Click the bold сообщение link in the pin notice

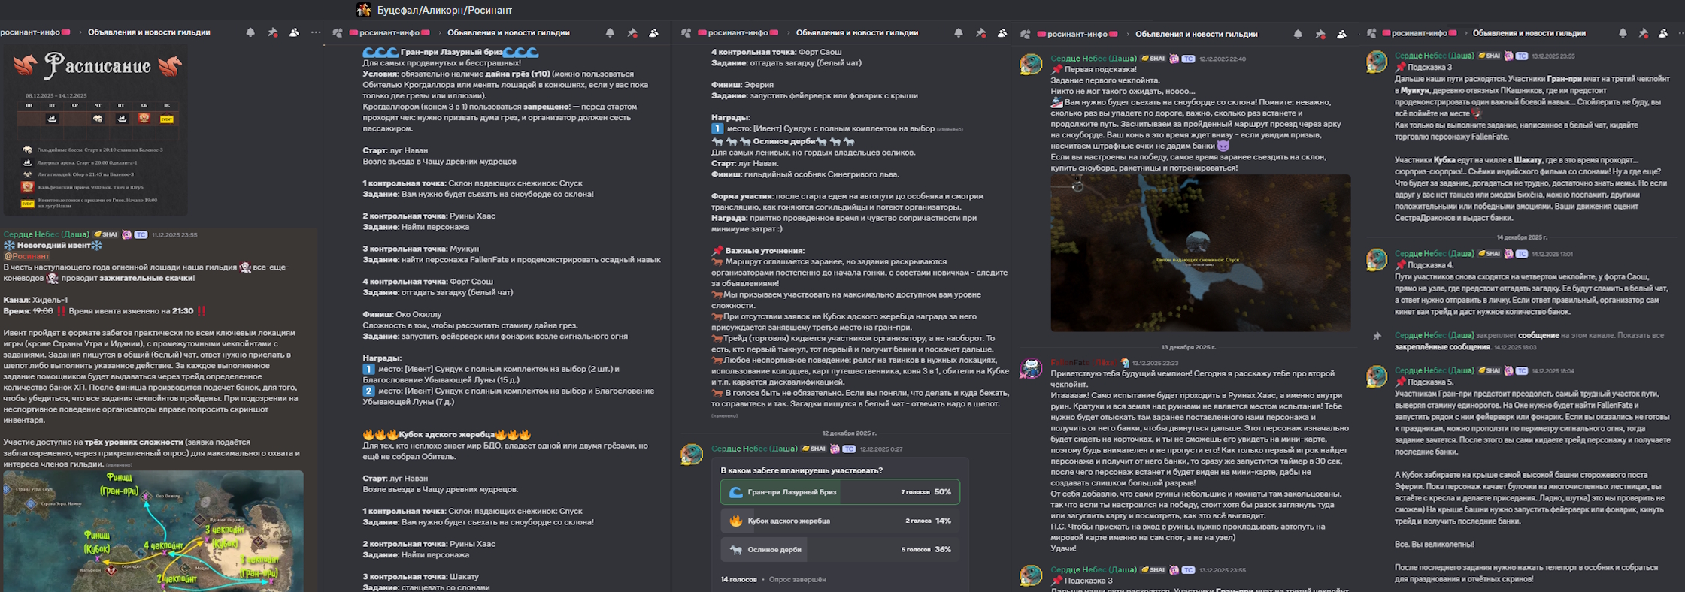tap(1538, 335)
